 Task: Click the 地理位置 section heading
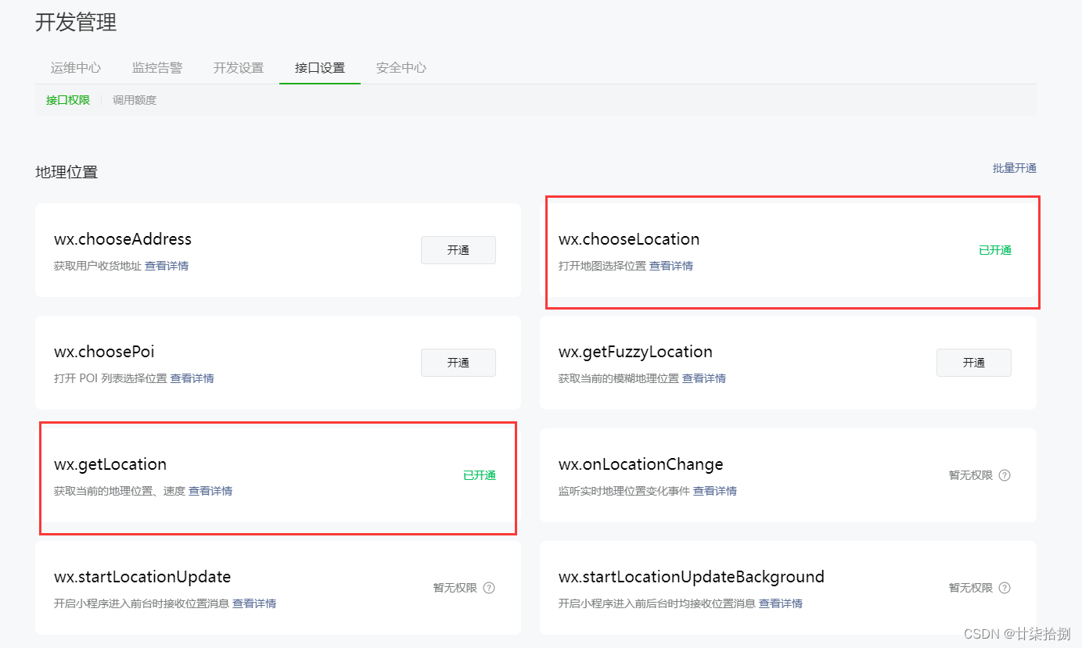point(67,172)
